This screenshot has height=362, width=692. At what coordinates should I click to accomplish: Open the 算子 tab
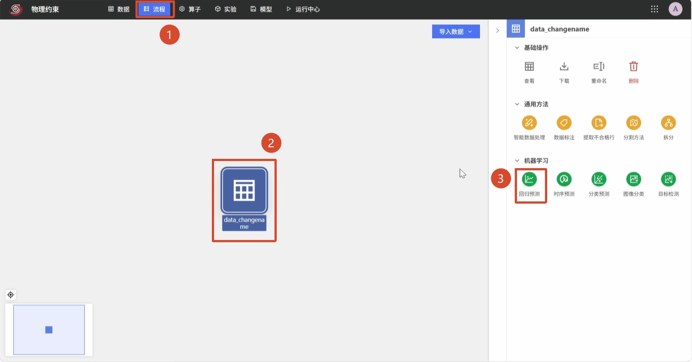[190, 9]
